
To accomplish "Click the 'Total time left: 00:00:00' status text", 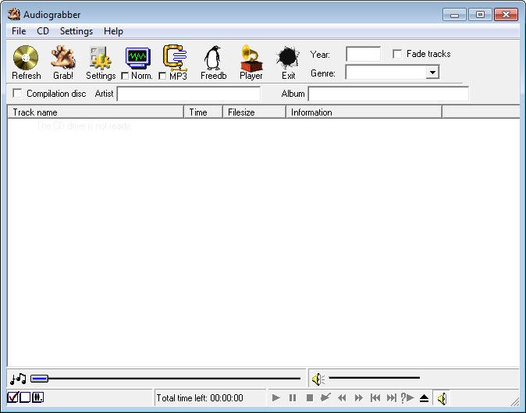I will 200,398.
